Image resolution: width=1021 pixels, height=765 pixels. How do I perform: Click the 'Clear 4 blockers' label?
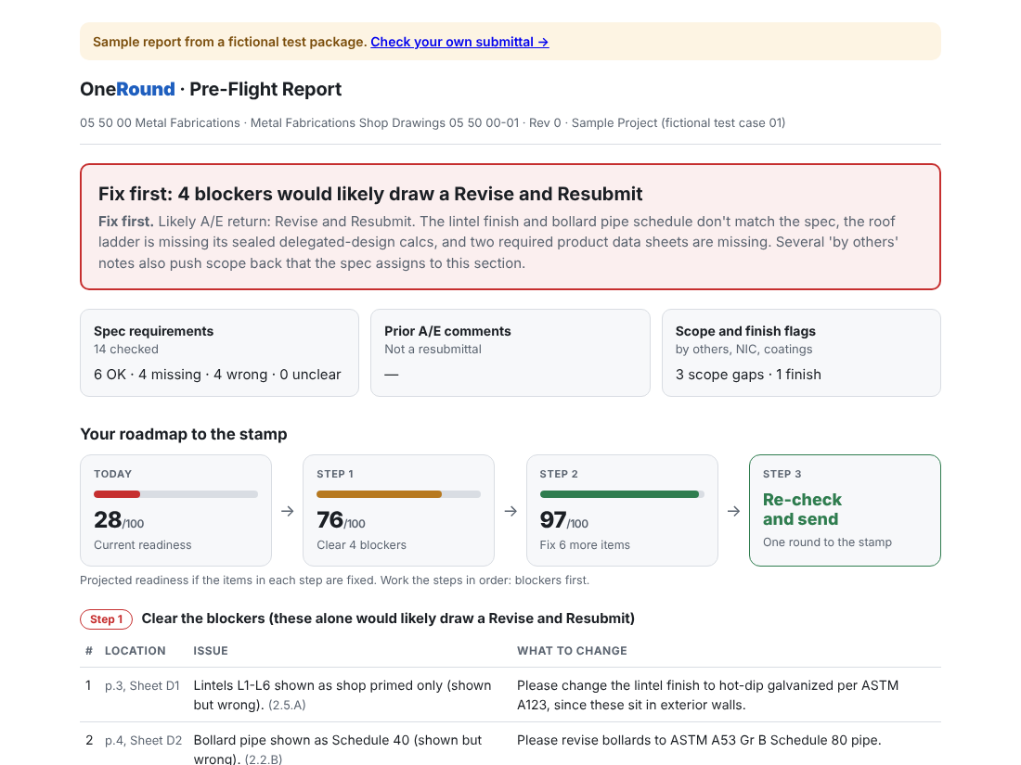[361, 545]
